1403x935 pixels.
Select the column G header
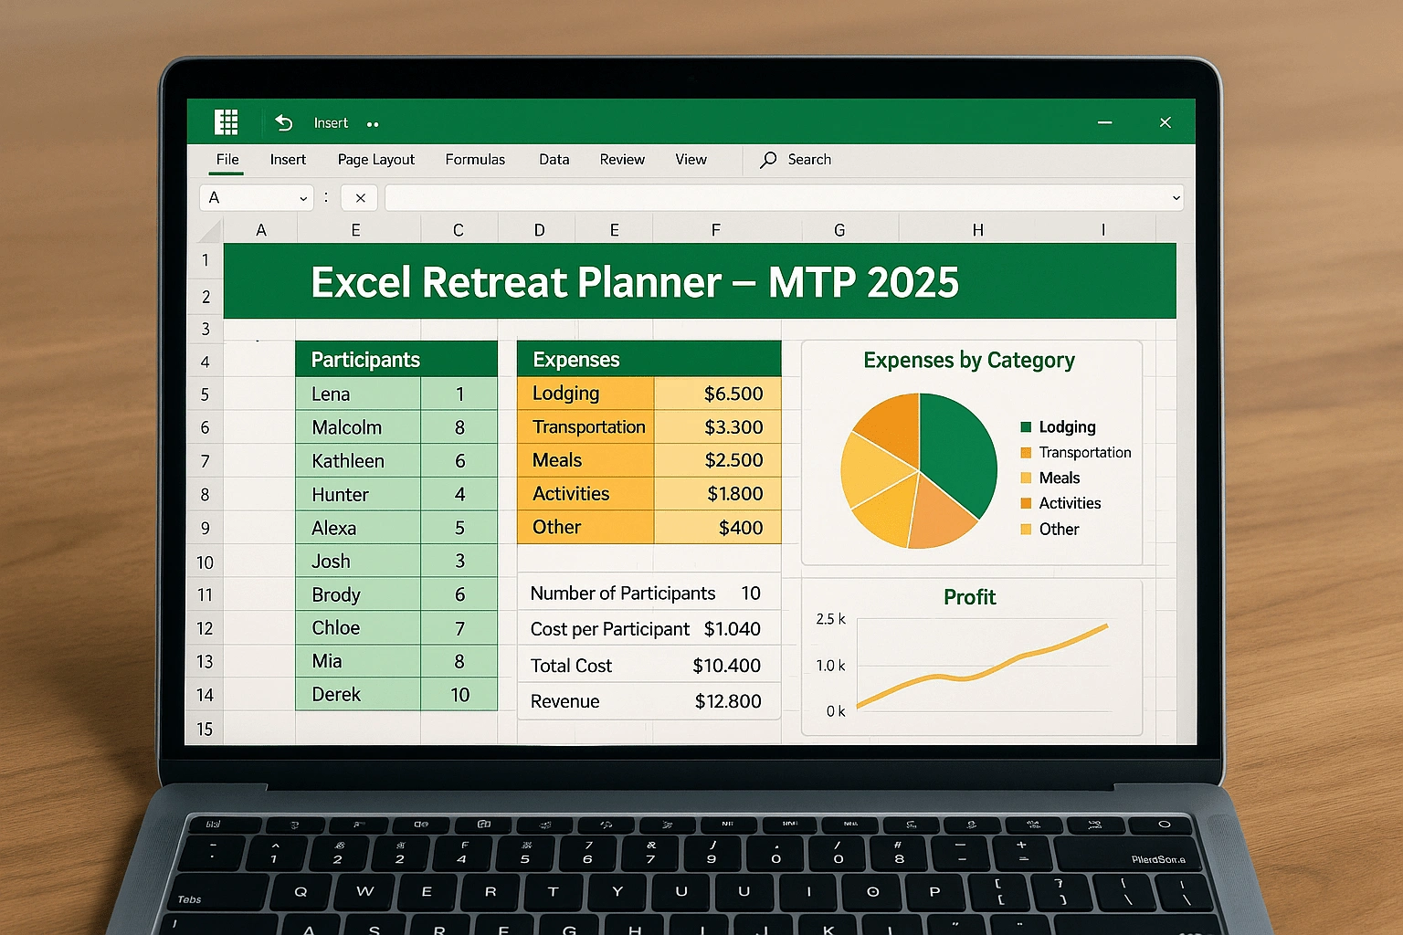(839, 230)
